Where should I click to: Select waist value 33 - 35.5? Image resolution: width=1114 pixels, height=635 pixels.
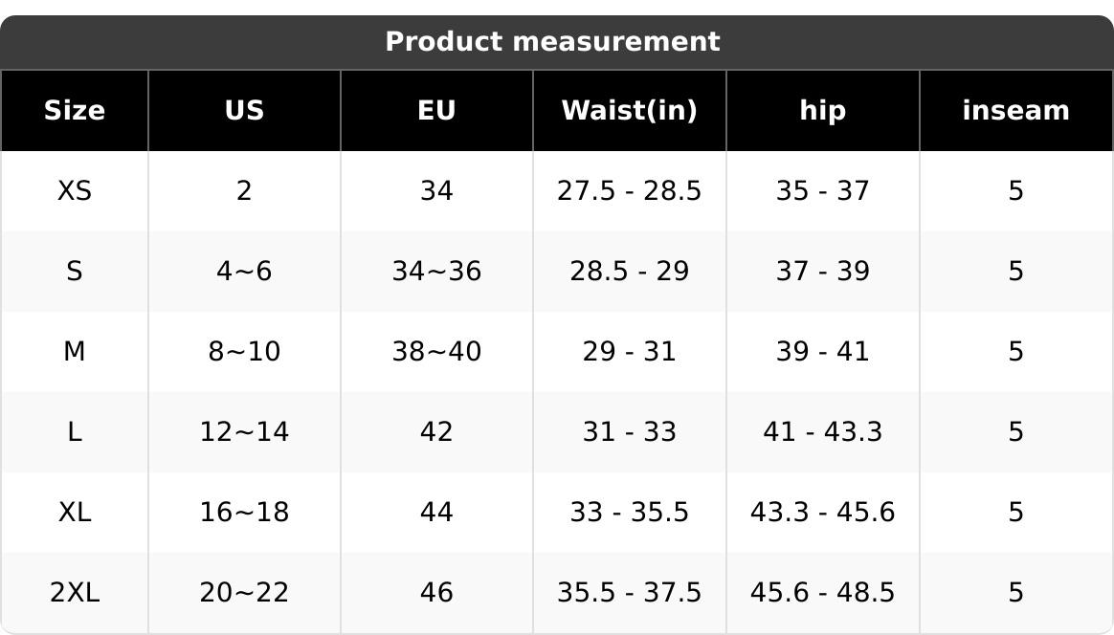pos(630,512)
